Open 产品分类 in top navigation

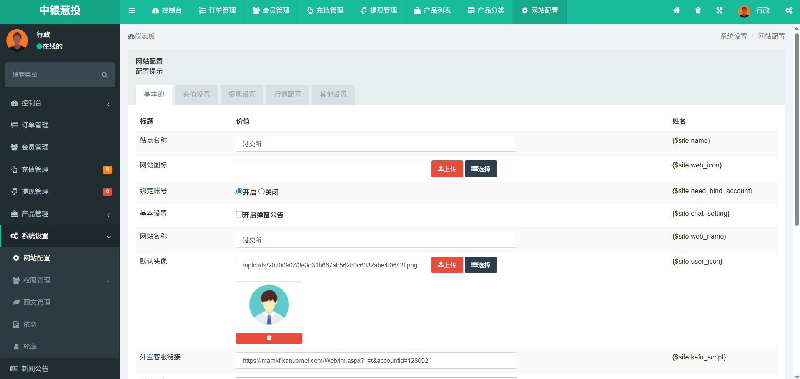click(x=486, y=11)
